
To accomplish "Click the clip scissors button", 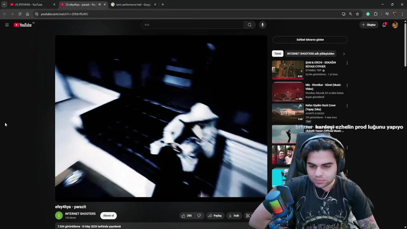I will [248, 216].
